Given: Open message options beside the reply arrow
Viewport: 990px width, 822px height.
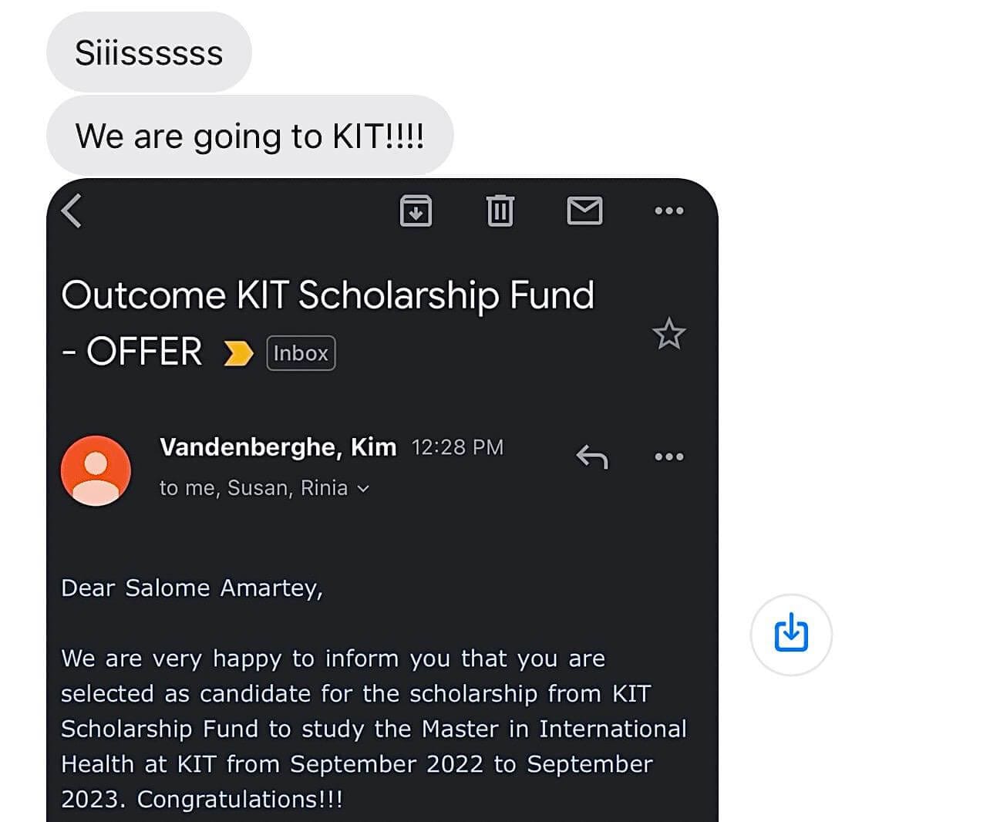Looking at the screenshot, I should coord(668,456).
